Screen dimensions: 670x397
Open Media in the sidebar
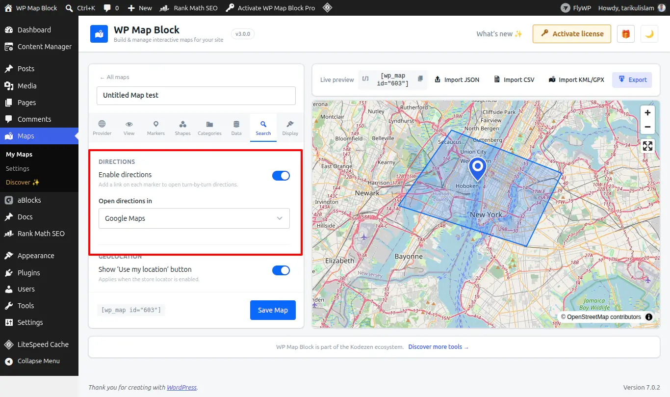click(39, 86)
